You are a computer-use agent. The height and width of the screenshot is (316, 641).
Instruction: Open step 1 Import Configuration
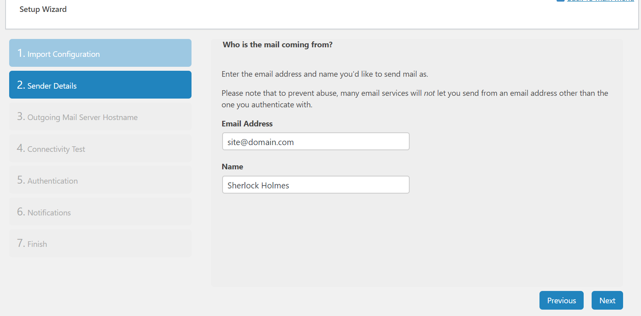100,53
